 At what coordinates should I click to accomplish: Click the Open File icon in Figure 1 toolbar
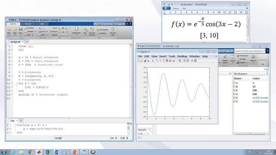click(141, 61)
